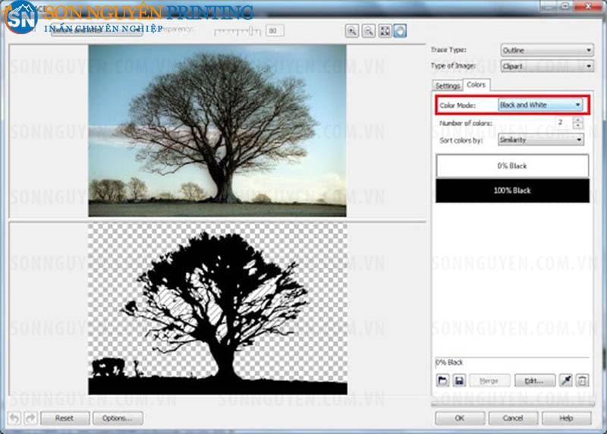Click the delete color trash icon

[582, 381]
